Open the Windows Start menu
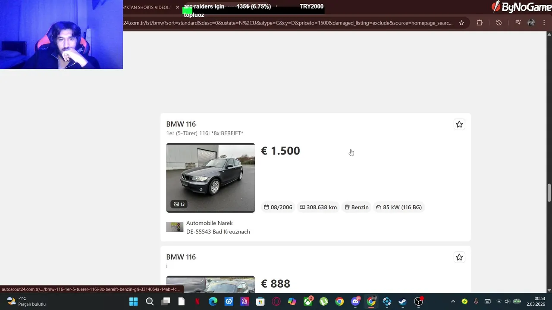The height and width of the screenshot is (310, 552). pyautogui.click(x=134, y=301)
